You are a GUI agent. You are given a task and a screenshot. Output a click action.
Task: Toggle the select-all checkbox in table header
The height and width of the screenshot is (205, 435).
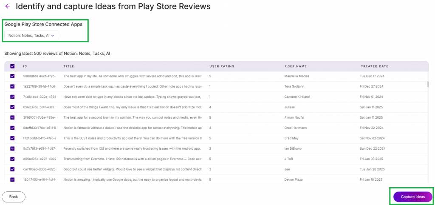12,66
